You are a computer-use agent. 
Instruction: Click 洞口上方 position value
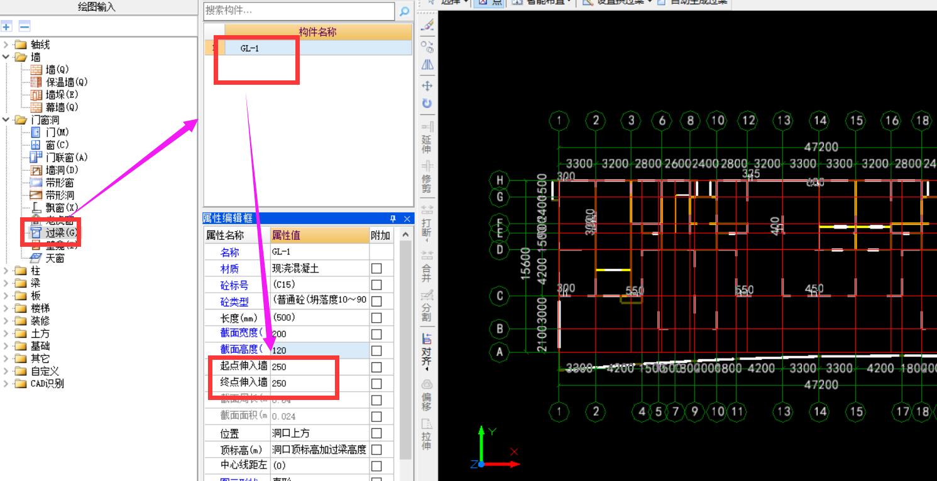tap(319, 433)
